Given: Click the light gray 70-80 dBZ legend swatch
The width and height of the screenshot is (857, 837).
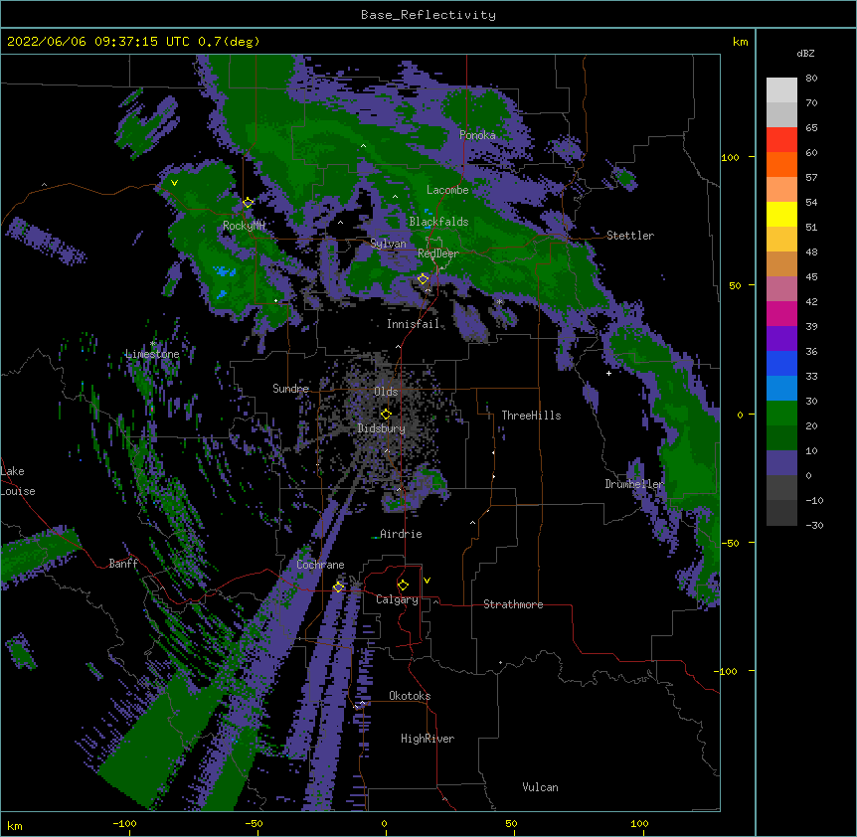Looking at the screenshot, I should 781,90.
